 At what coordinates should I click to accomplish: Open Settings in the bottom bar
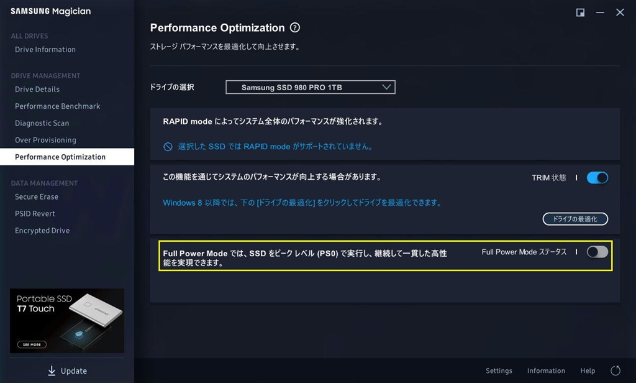click(499, 371)
